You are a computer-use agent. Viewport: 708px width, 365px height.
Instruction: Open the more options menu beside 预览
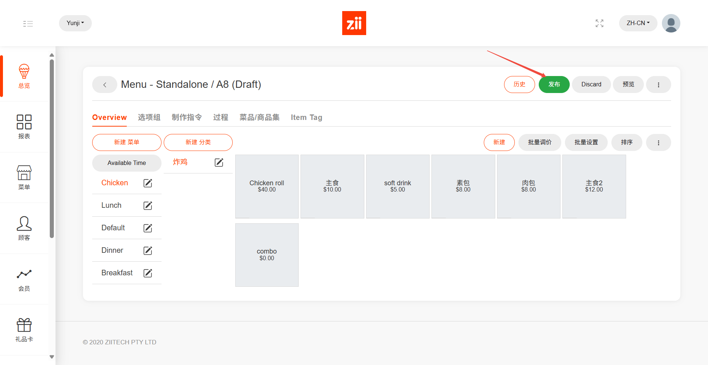pyautogui.click(x=658, y=85)
